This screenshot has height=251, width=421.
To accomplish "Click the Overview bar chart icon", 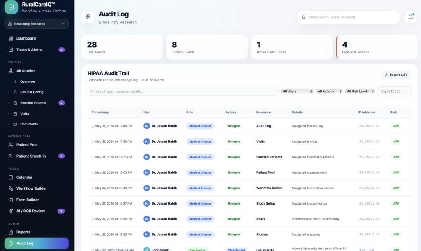I will pos(15,82).
